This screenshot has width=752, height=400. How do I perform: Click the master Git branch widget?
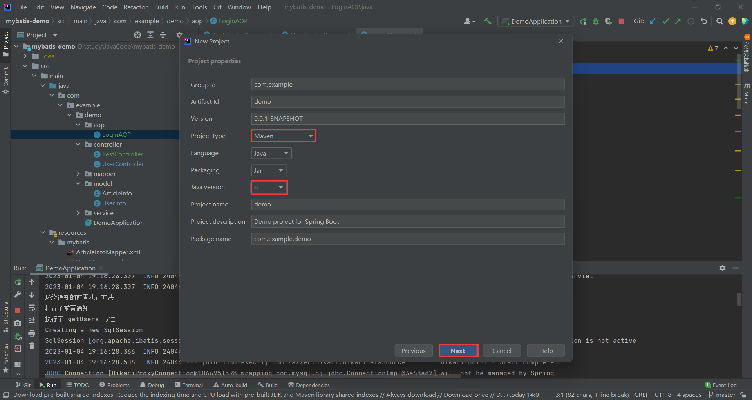coord(722,395)
